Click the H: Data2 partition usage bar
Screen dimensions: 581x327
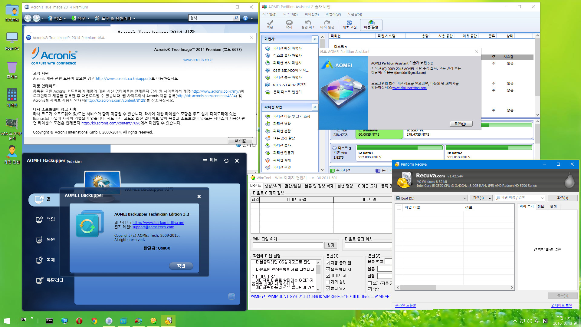(489, 148)
